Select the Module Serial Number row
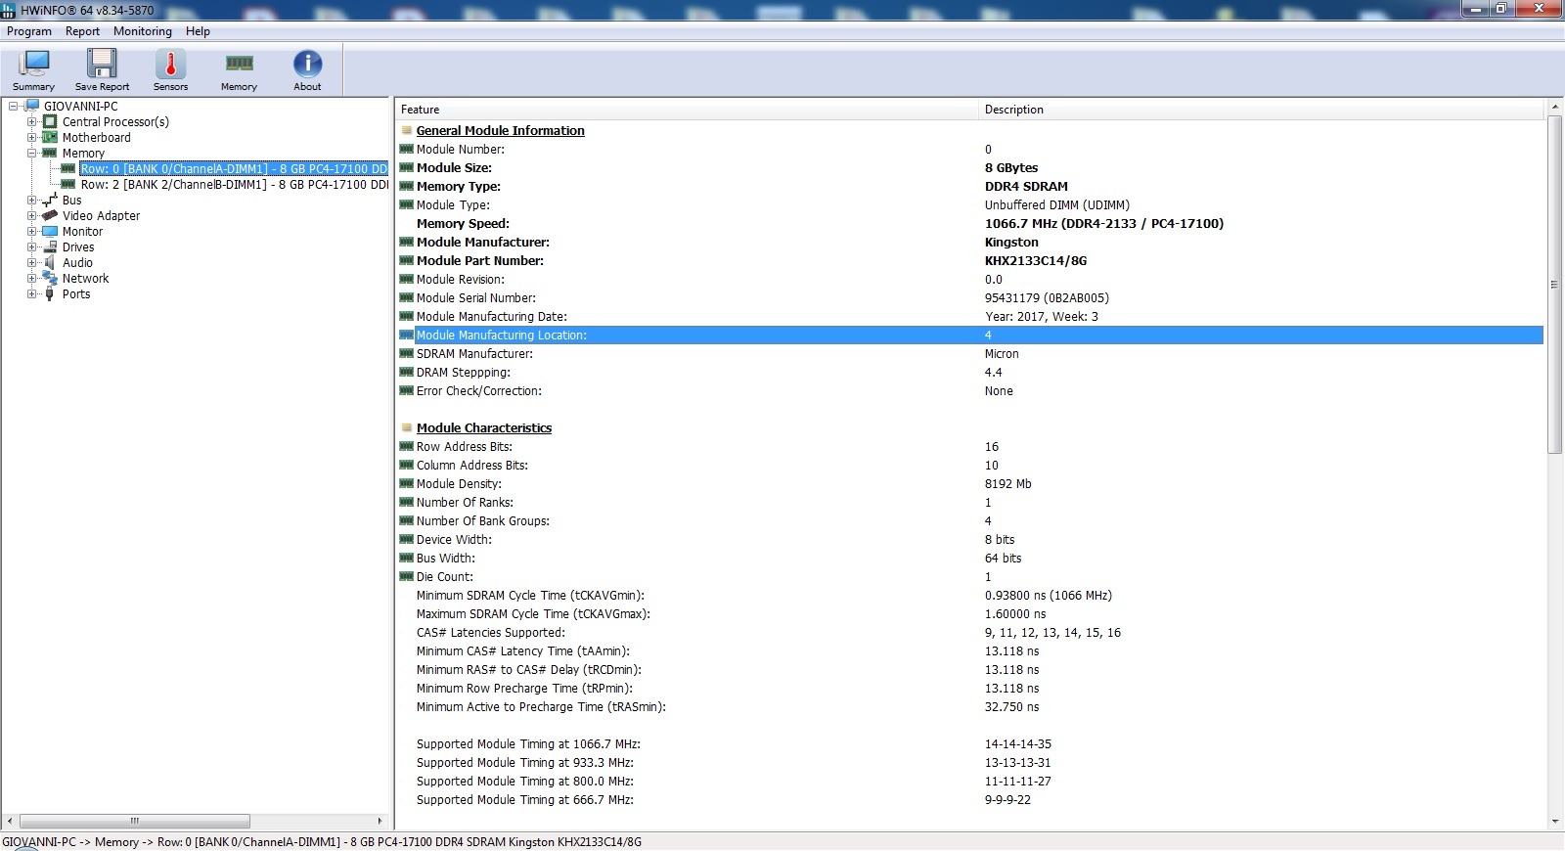1565x851 pixels. 970,297
